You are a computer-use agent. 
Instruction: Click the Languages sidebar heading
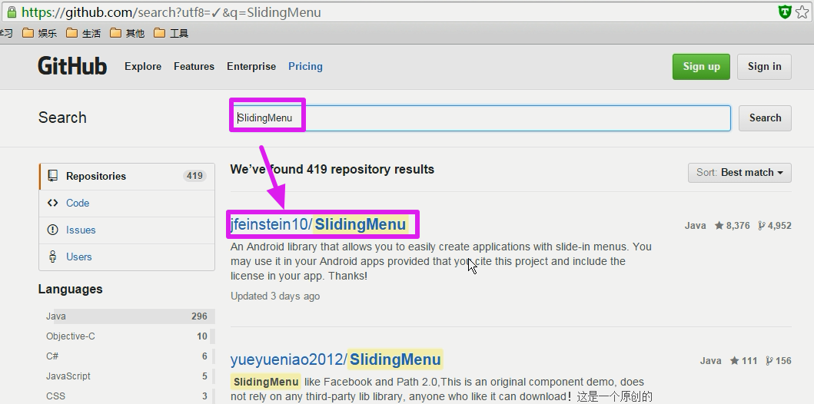[x=70, y=290]
